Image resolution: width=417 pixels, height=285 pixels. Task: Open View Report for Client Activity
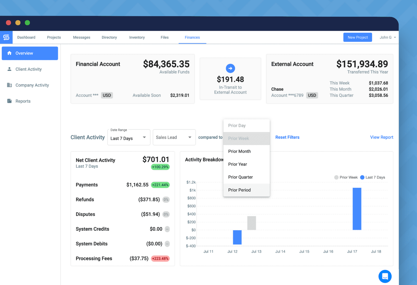[382, 137]
